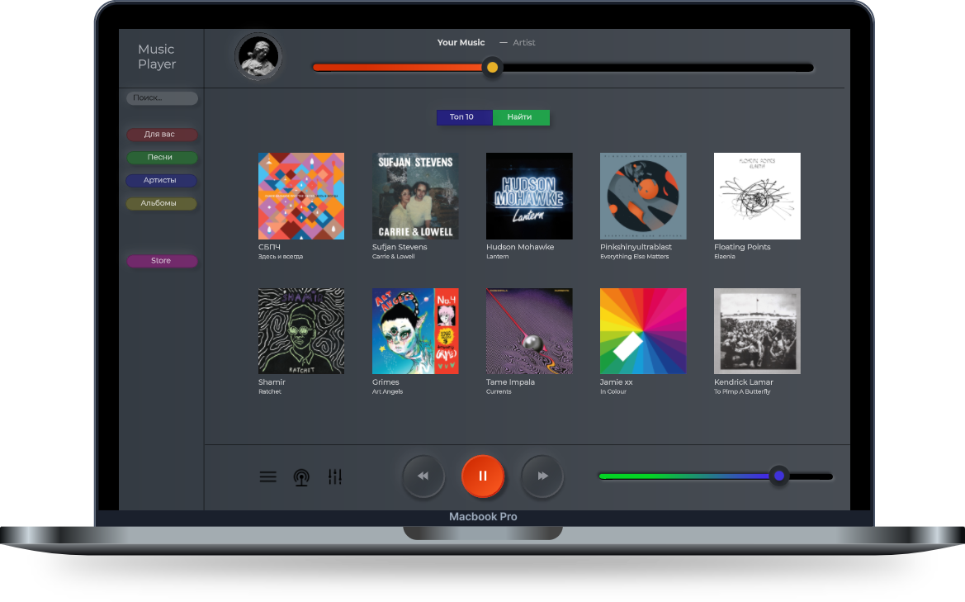Click the circular artist avatar image
965x602 pixels.
(258, 57)
